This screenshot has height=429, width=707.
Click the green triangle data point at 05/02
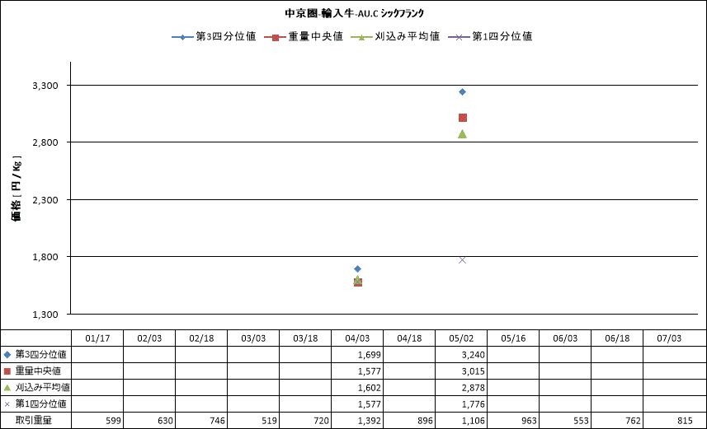click(x=462, y=133)
